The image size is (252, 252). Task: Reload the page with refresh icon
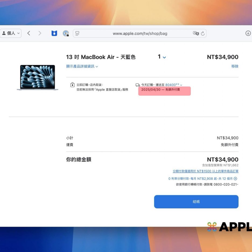point(203,33)
